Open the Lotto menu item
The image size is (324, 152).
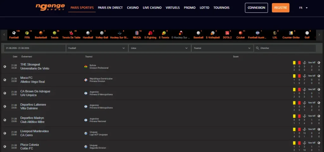click(205, 8)
